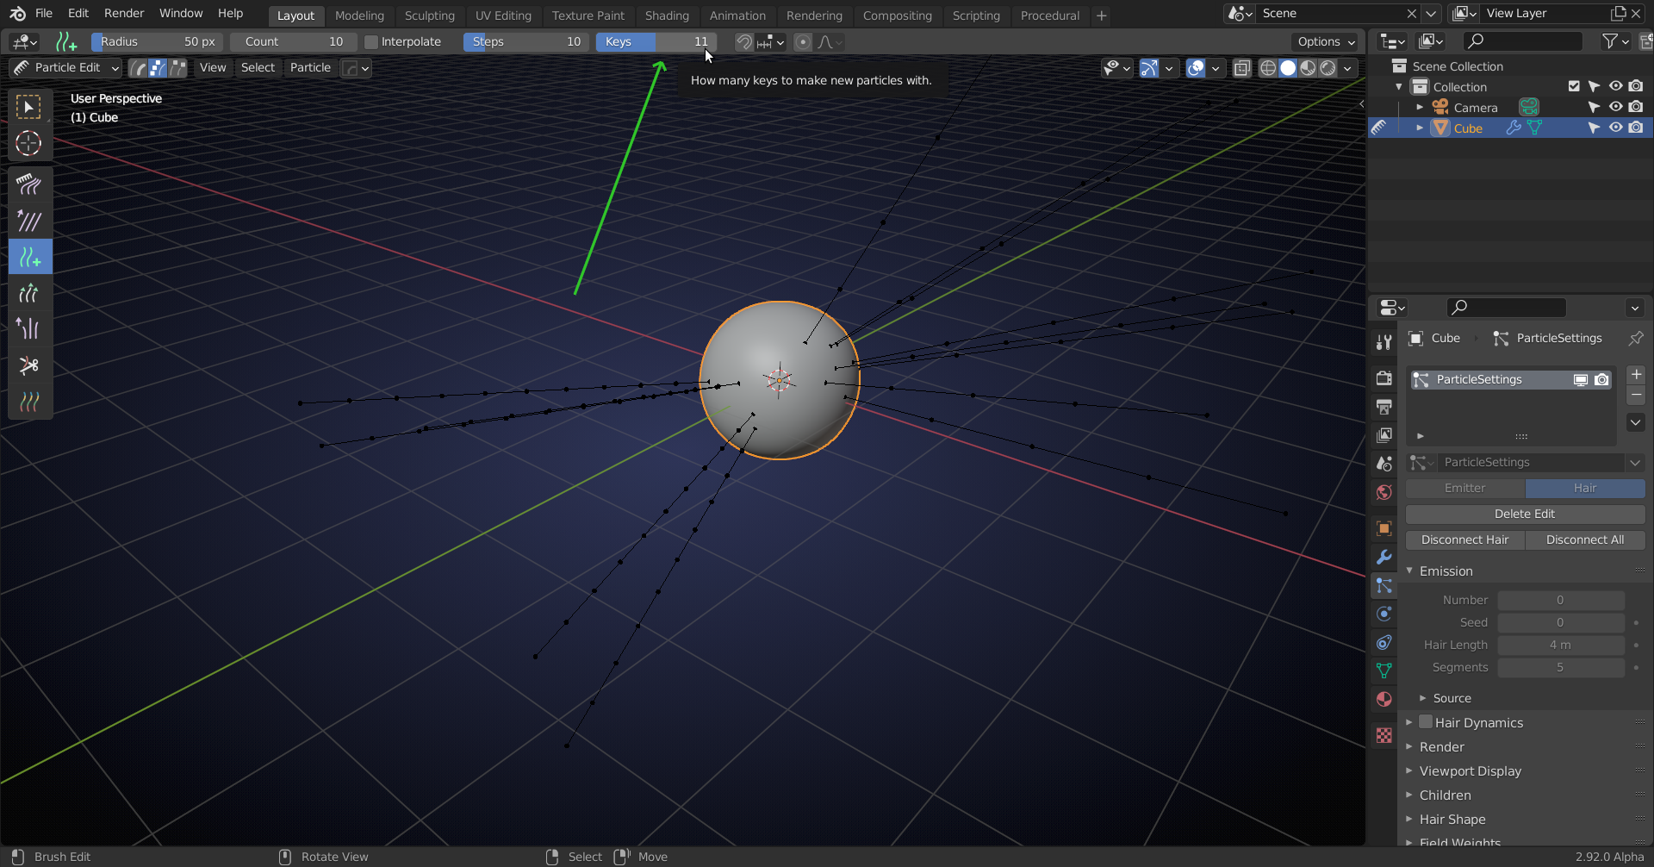Open the Render menu

coord(124,14)
